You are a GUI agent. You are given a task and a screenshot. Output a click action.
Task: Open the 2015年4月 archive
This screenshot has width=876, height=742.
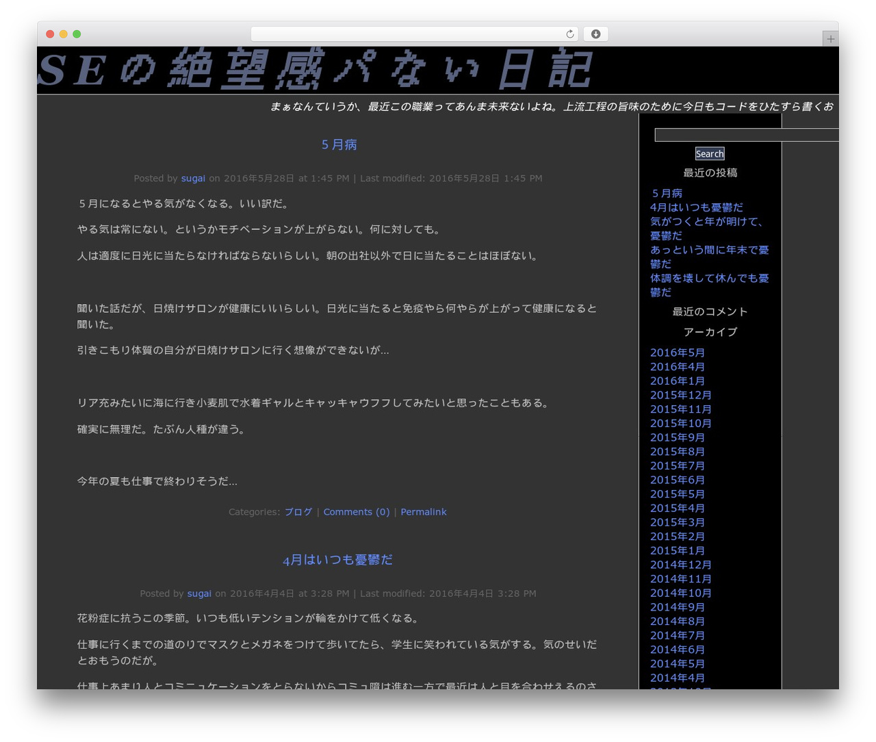click(x=678, y=509)
